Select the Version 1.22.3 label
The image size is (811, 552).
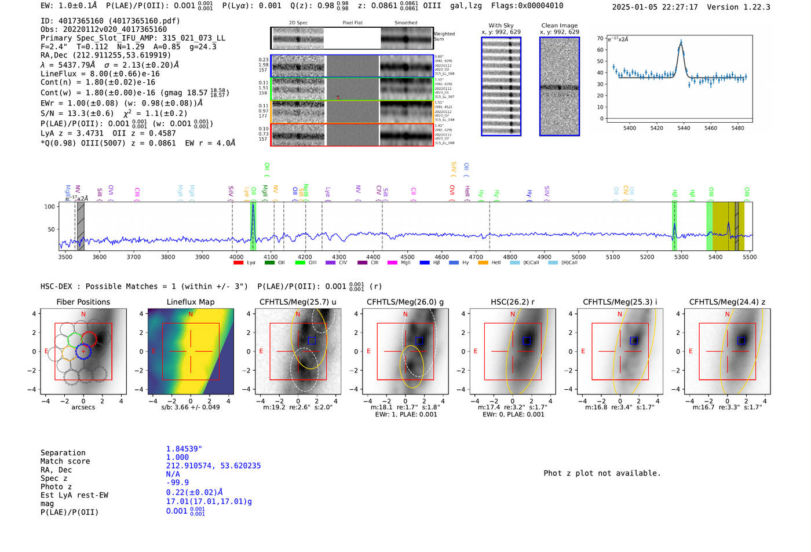tap(739, 7)
